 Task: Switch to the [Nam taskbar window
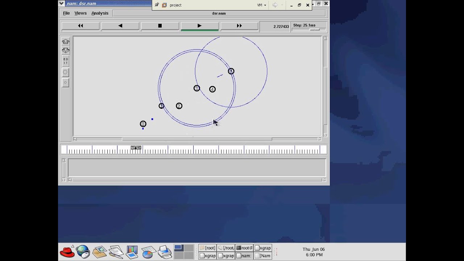coord(263,256)
